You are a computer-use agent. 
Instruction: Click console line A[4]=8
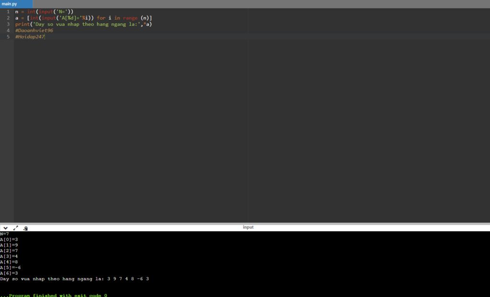(9, 262)
